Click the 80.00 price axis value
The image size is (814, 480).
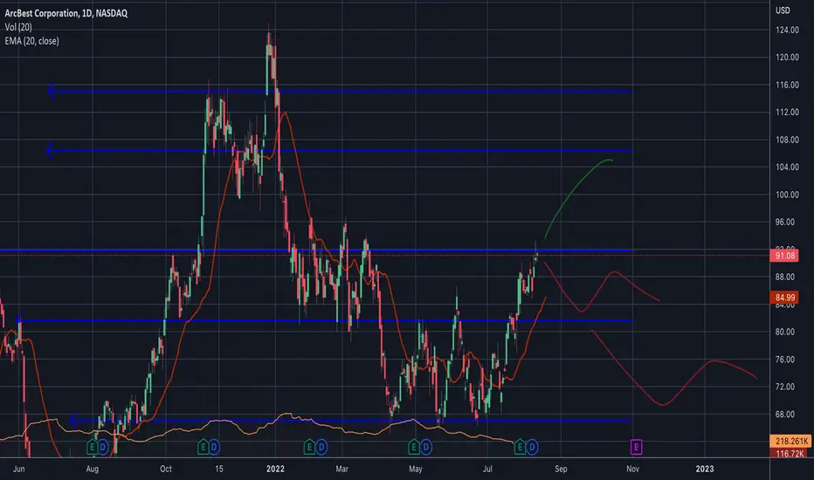785,332
